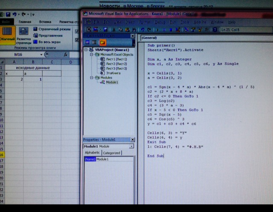The image size is (273, 212).
Task: Collapse the Microsoft Excel Objects folder
Action: [x=91, y=54]
